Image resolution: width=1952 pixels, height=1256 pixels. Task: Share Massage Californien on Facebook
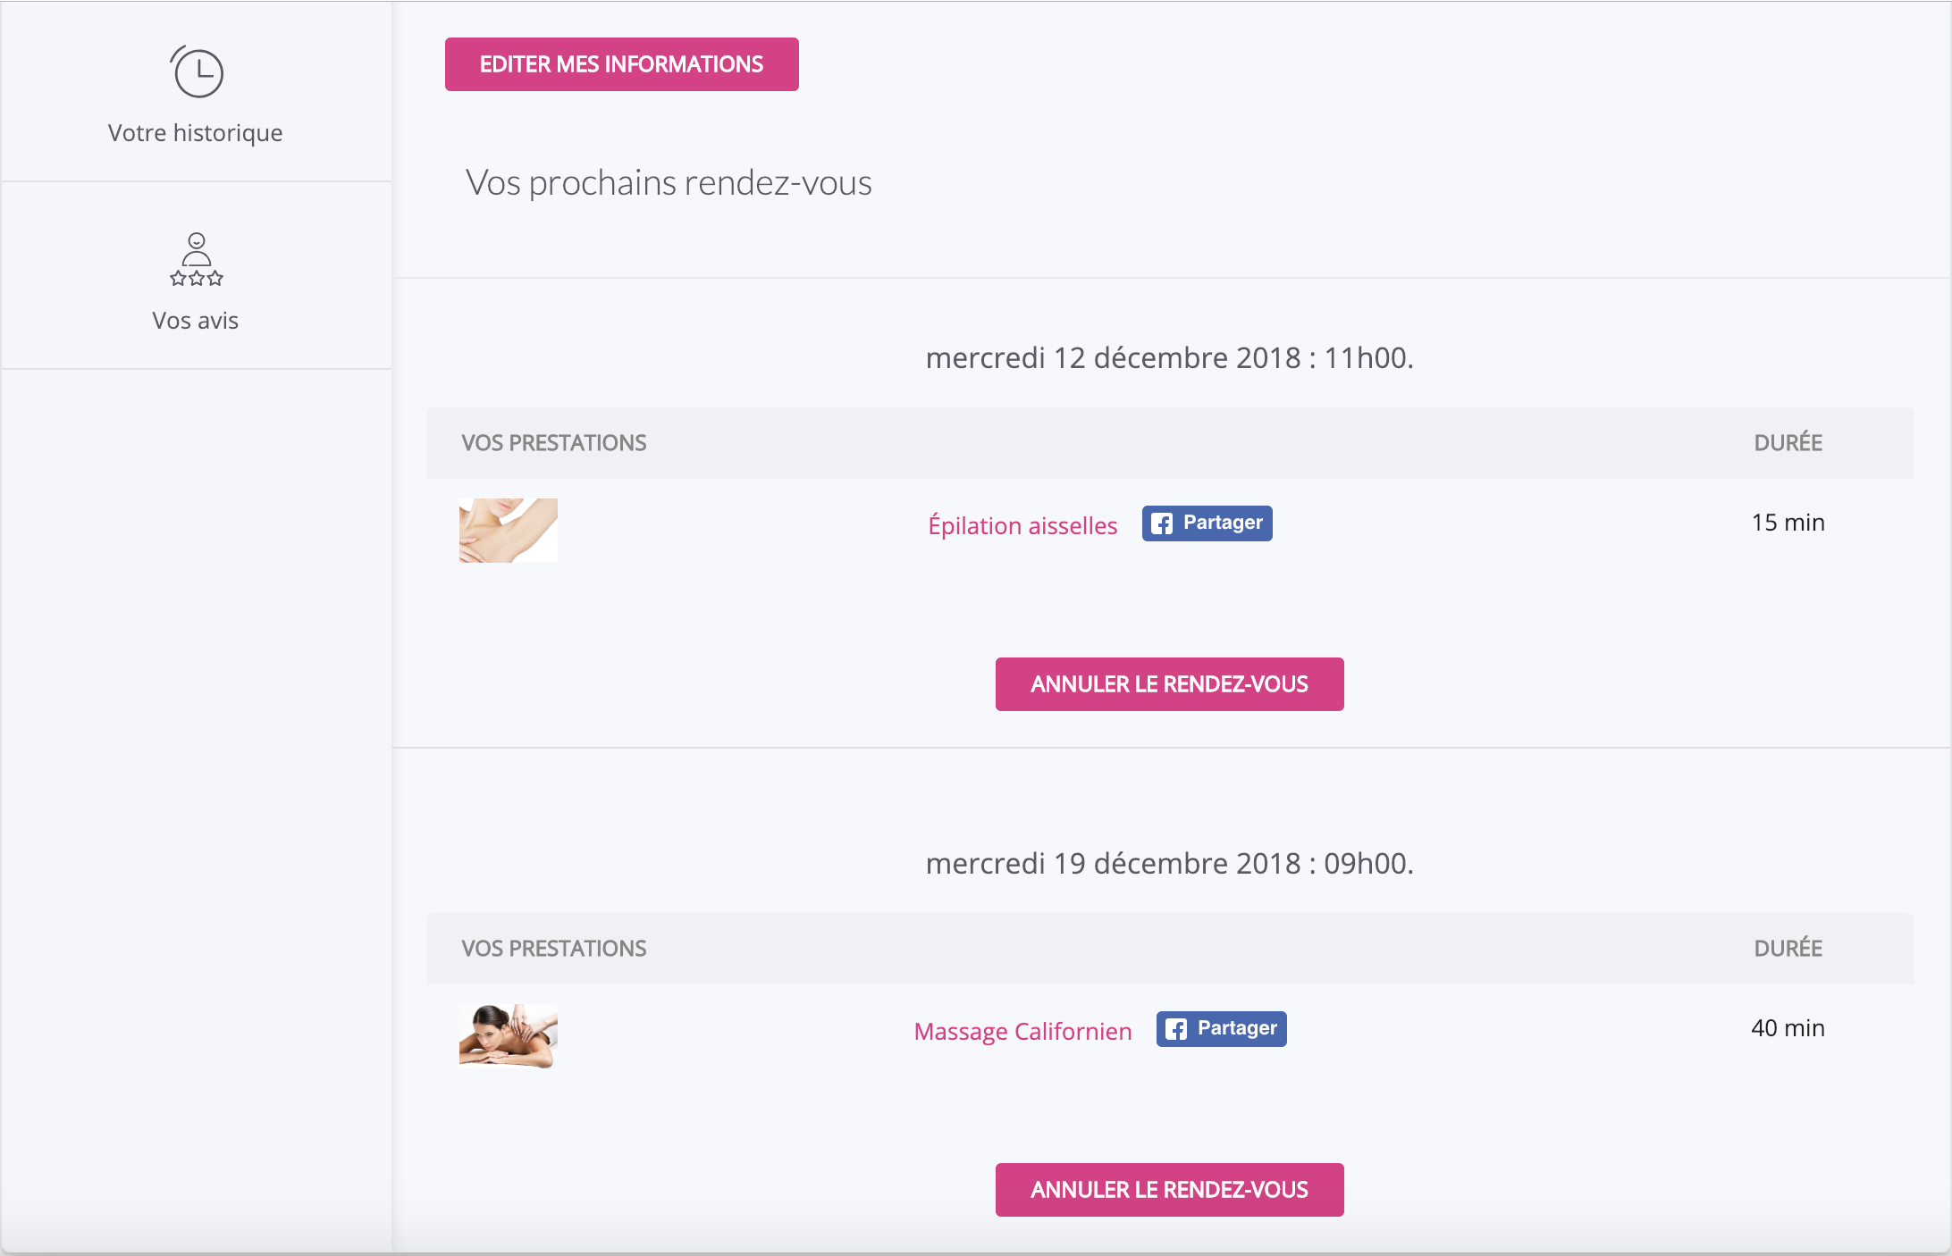1222,1029
